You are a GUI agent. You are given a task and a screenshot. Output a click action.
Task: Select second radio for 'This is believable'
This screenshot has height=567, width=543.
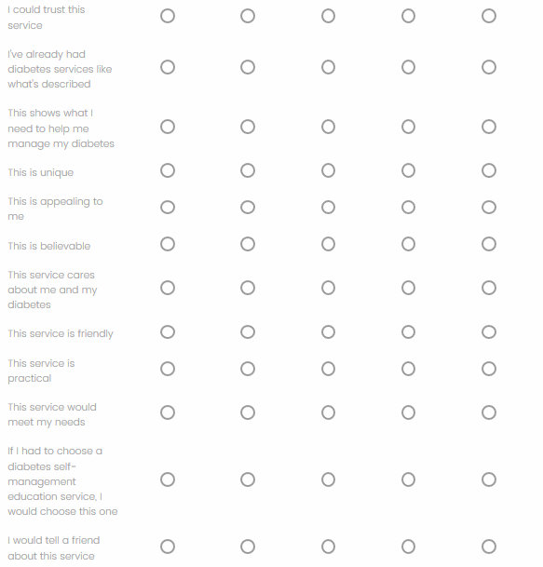[248, 244]
